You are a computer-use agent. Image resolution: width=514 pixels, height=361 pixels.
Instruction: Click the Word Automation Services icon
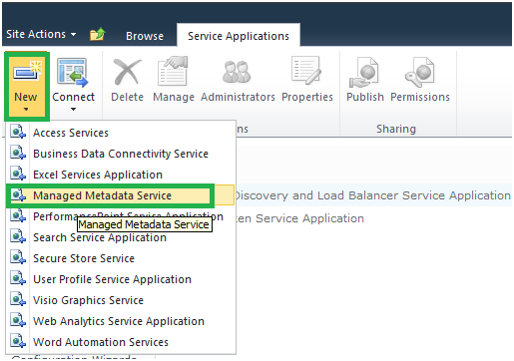[18, 341]
